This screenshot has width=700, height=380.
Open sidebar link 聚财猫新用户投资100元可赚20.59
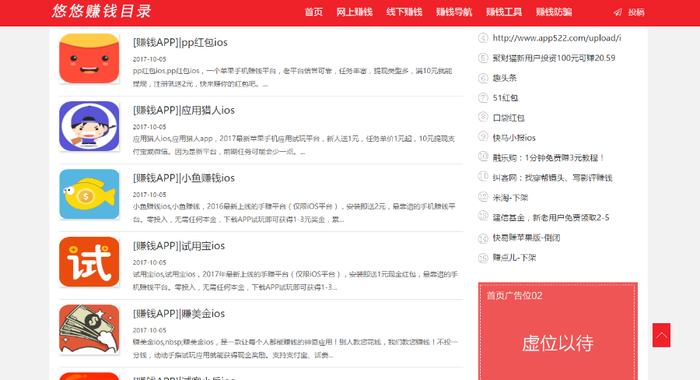click(554, 58)
